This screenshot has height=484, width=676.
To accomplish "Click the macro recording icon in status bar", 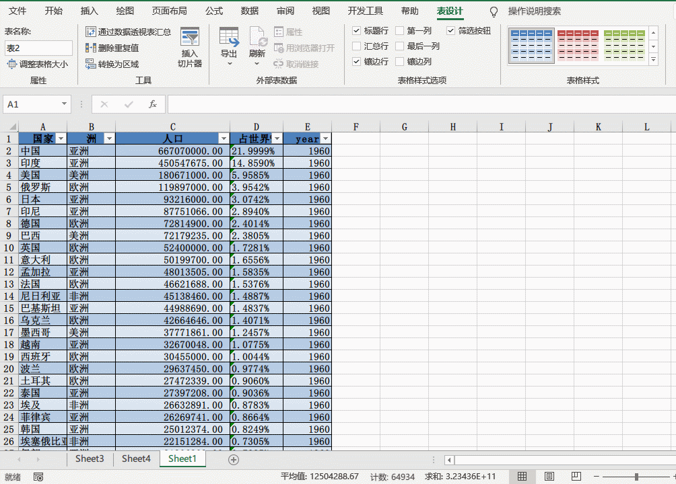I will 38,477.
